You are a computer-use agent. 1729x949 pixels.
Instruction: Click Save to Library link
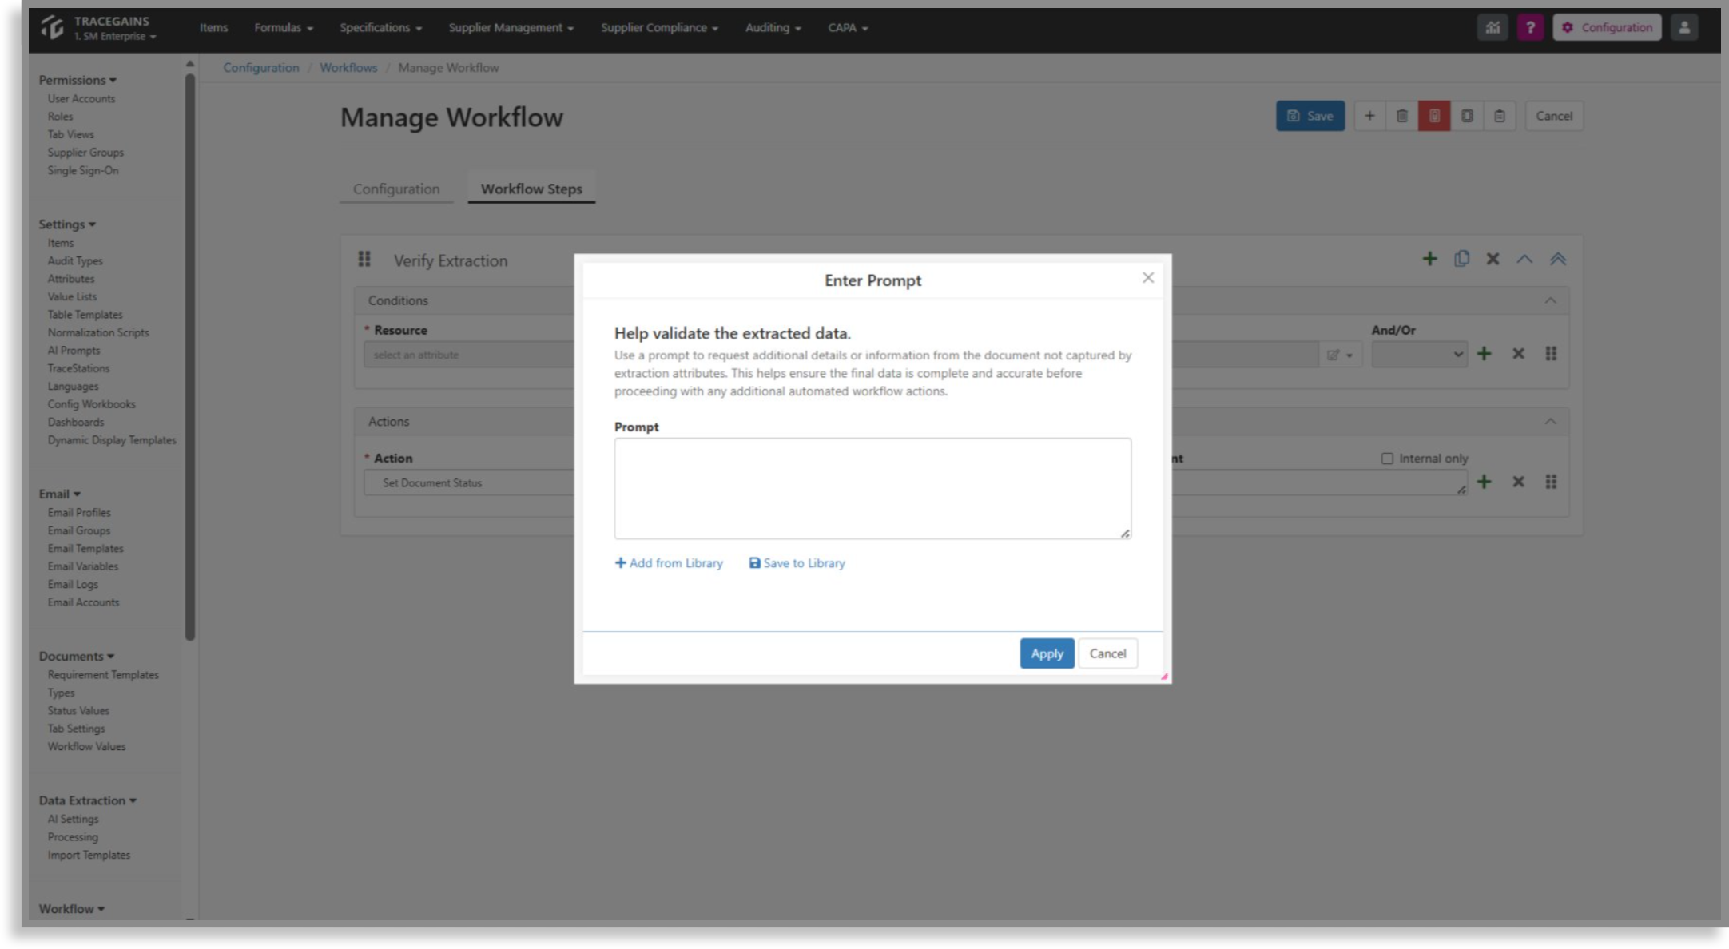(797, 563)
